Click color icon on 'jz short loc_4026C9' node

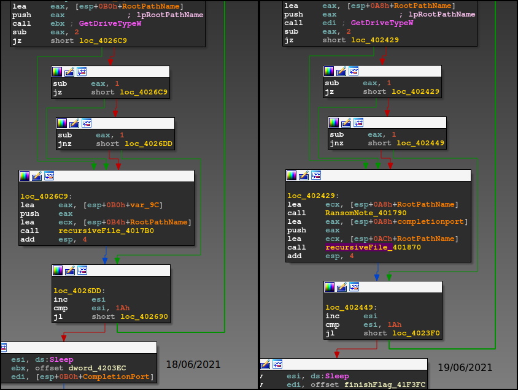point(57,72)
